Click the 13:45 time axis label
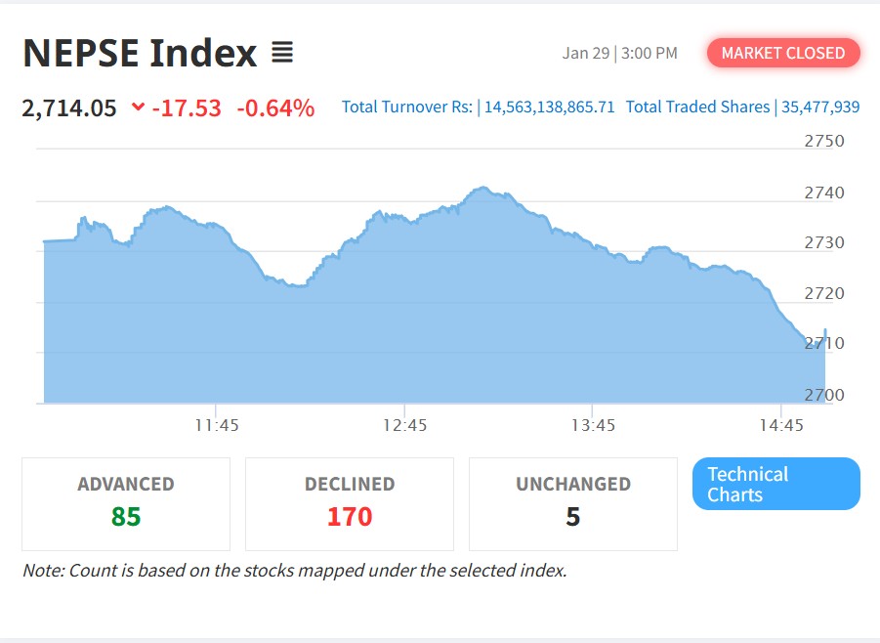The height and width of the screenshot is (643, 880). [x=594, y=425]
